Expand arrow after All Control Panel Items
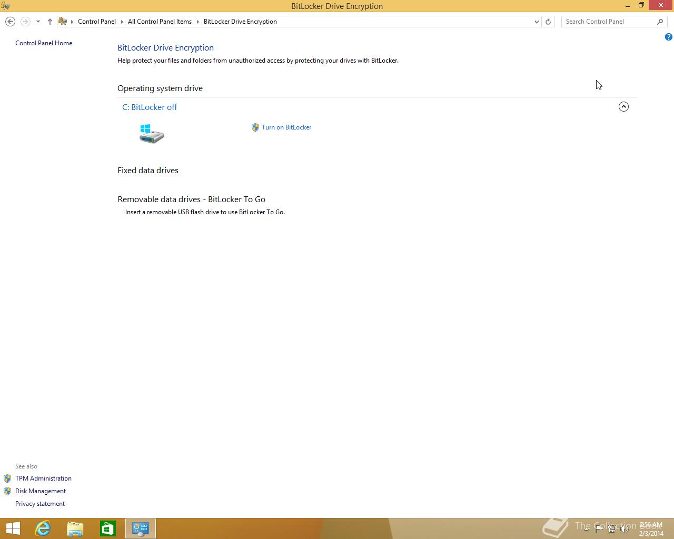 198,22
